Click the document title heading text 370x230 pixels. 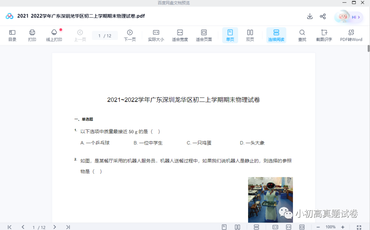tap(184, 100)
